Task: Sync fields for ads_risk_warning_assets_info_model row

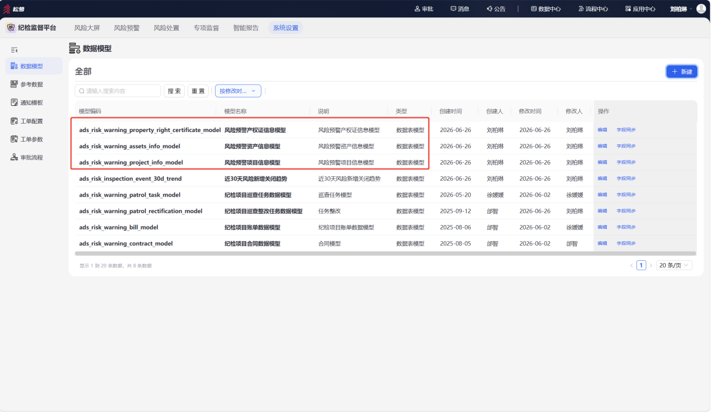Action: pos(626,146)
